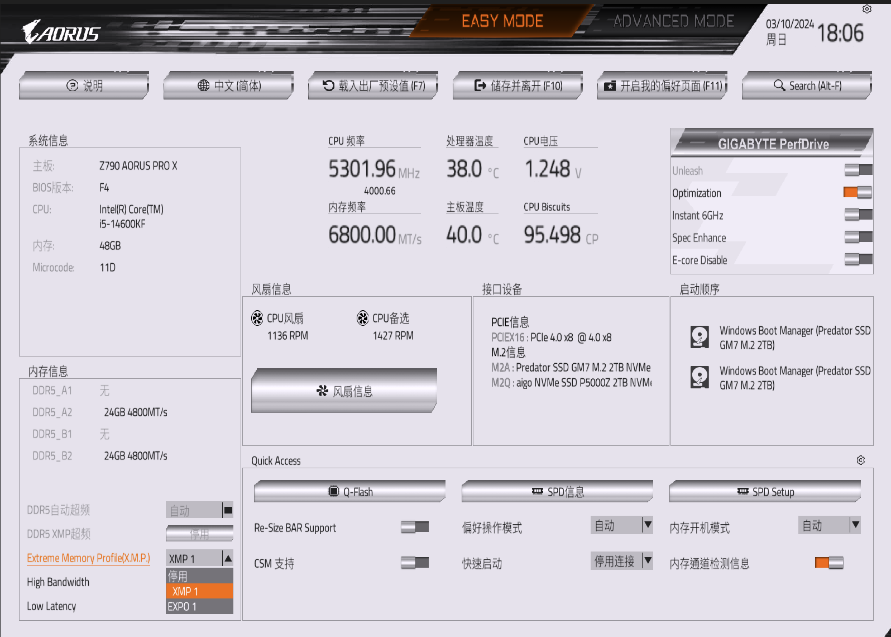Viewport: 891px width, 637px height.
Task: Toggle Re-Size BAR Support switch
Action: tap(415, 527)
